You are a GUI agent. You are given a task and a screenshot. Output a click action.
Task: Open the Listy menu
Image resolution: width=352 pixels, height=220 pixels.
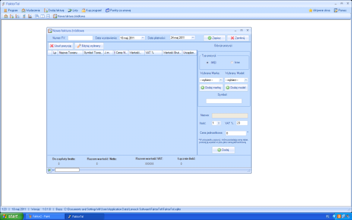click(73, 11)
